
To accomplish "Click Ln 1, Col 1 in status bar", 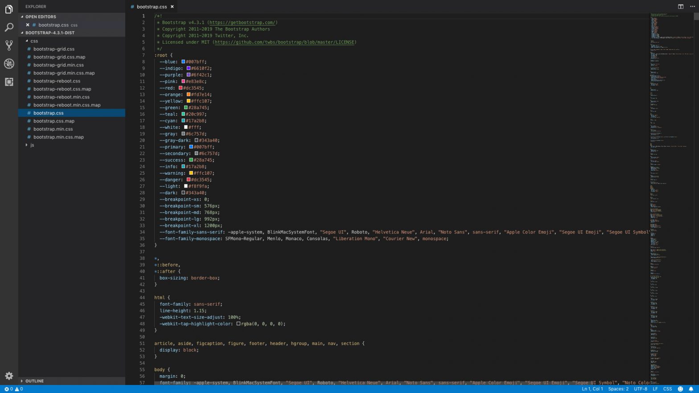I will pos(592,389).
